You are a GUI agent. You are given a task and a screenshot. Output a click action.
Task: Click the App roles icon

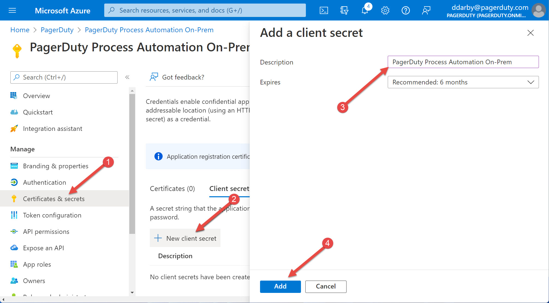tap(14, 264)
